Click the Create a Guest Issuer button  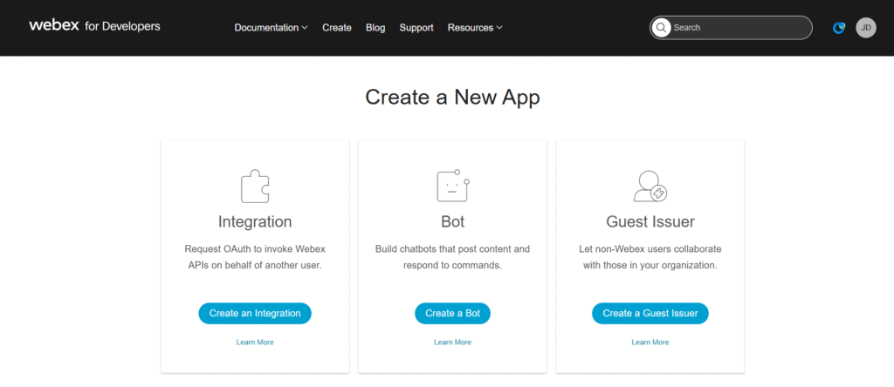click(x=650, y=313)
